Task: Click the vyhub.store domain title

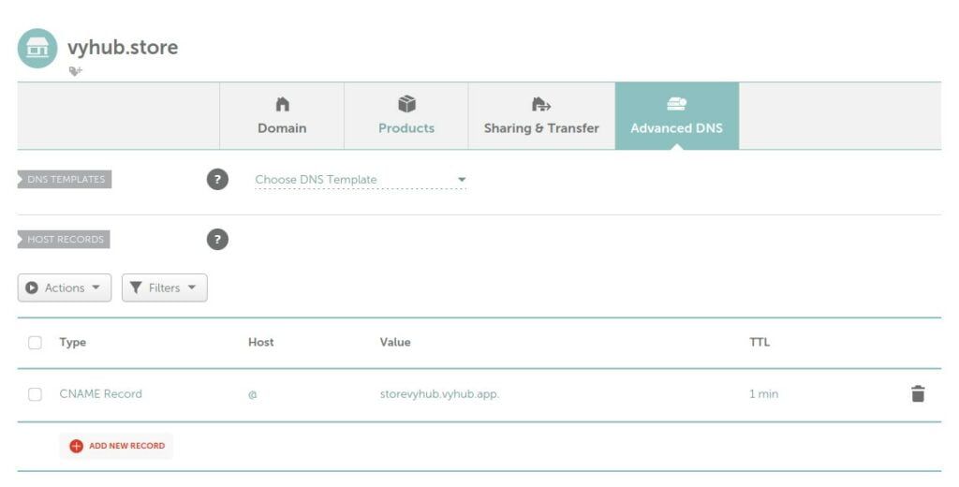Action: coord(123,48)
